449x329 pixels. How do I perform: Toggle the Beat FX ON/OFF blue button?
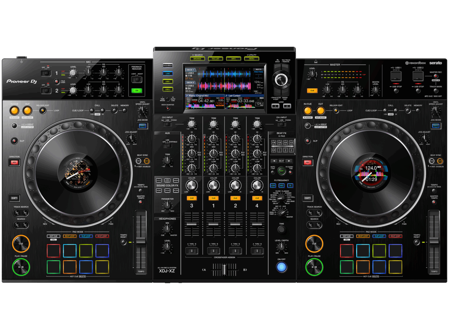282,267
